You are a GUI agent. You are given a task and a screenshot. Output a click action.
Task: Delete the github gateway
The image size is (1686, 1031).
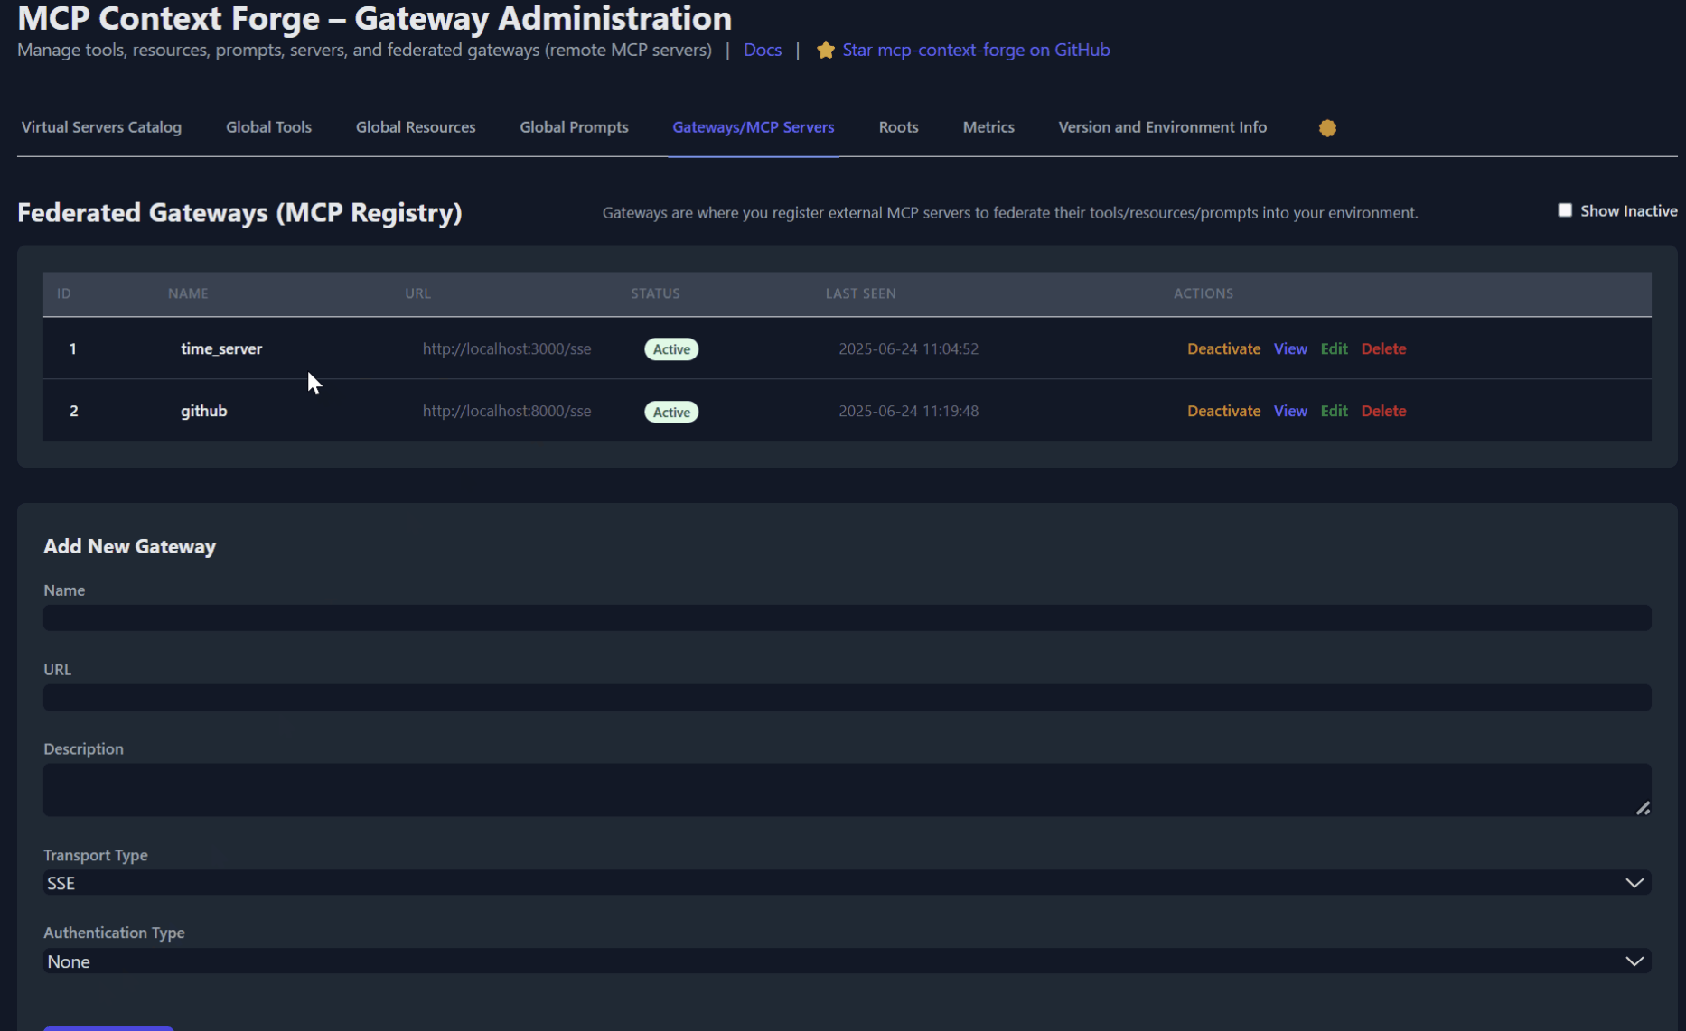click(1383, 411)
